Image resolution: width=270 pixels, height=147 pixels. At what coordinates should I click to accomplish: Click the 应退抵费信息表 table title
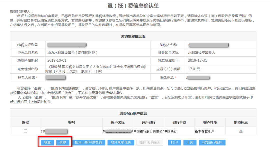point(133,36)
